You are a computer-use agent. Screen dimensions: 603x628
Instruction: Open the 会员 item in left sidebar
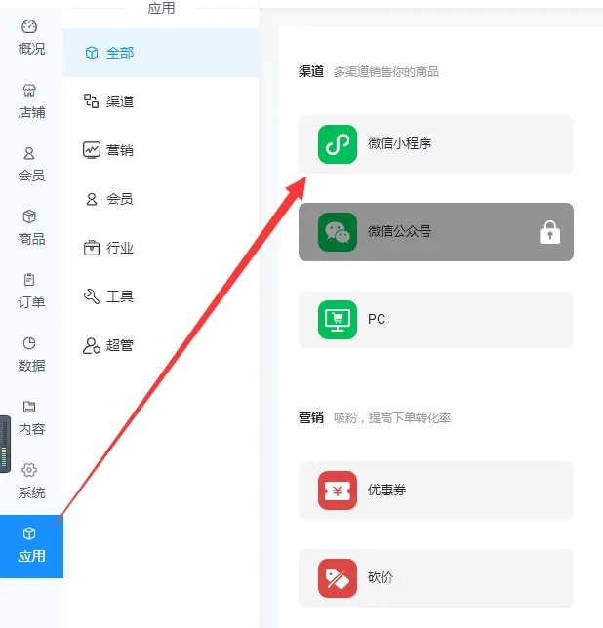coord(31,164)
